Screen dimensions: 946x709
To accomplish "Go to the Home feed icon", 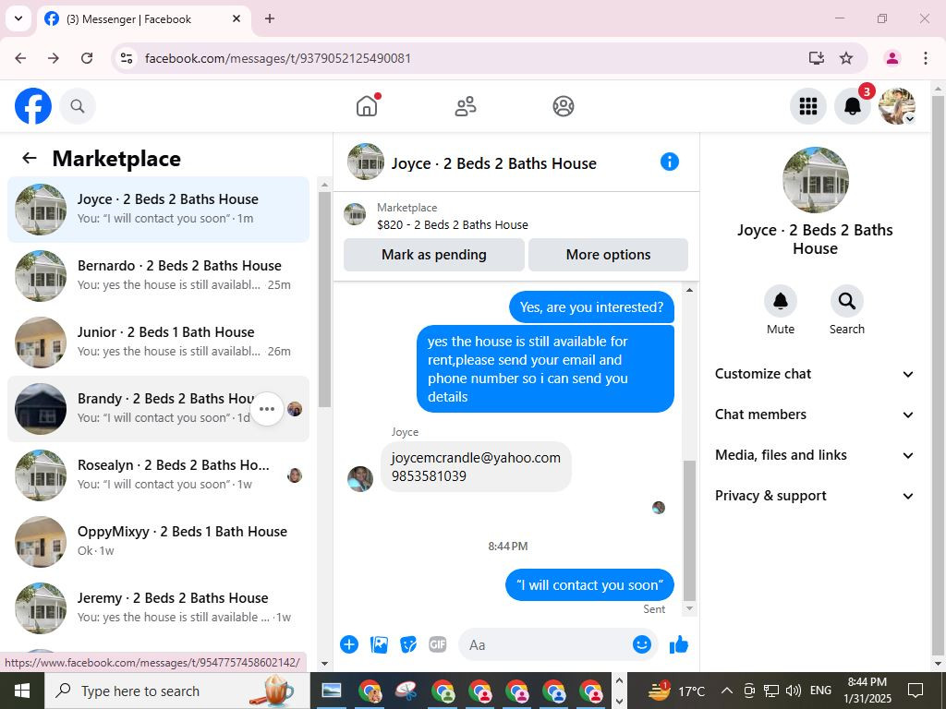I will (x=367, y=106).
